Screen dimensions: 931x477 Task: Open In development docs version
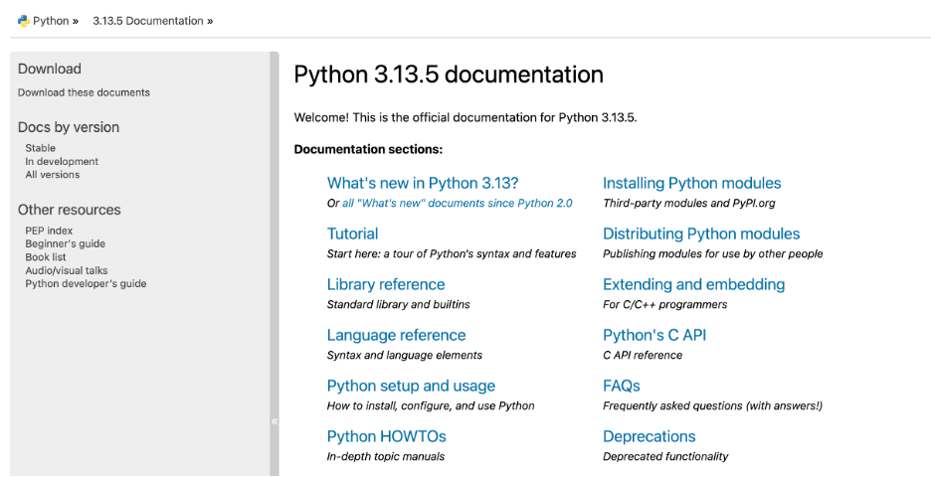tap(62, 161)
